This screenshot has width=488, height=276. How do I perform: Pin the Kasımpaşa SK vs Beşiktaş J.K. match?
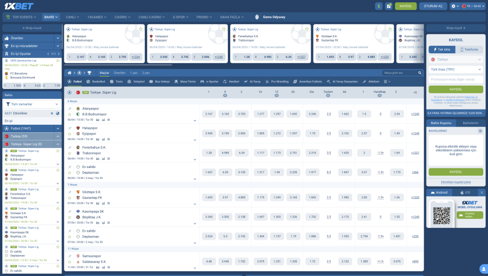pyautogui.click(x=70, y=212)
